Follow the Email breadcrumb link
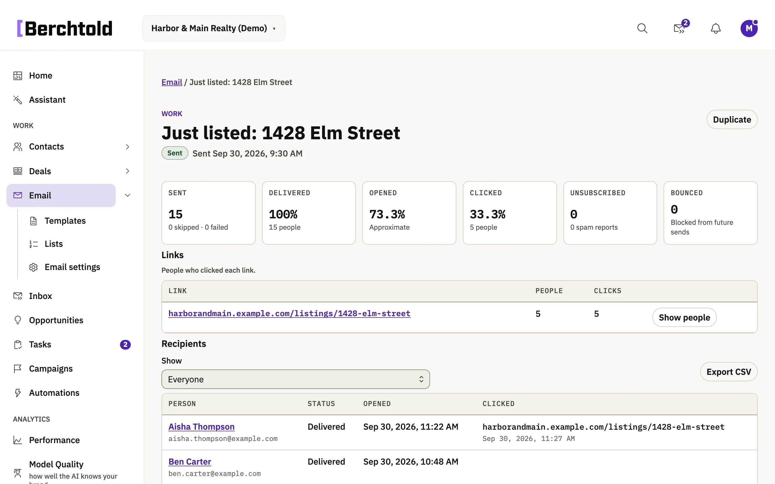The image size is (775, 484). [172, 82]
